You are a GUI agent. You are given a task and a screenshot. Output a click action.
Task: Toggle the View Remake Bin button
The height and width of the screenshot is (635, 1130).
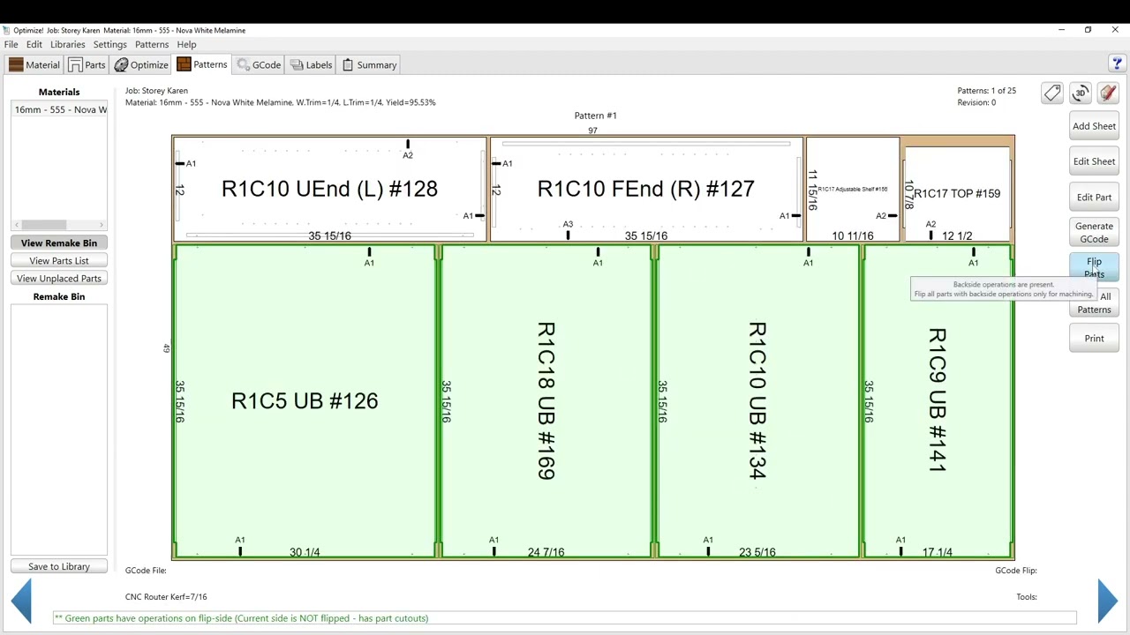[x=59, y=243]
